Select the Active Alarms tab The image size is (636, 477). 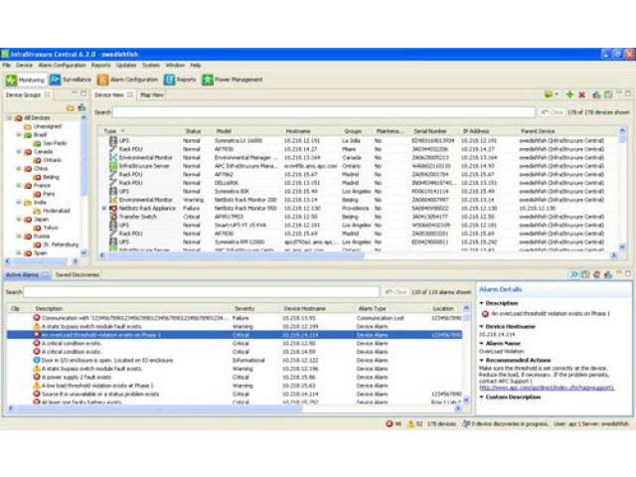27,275
